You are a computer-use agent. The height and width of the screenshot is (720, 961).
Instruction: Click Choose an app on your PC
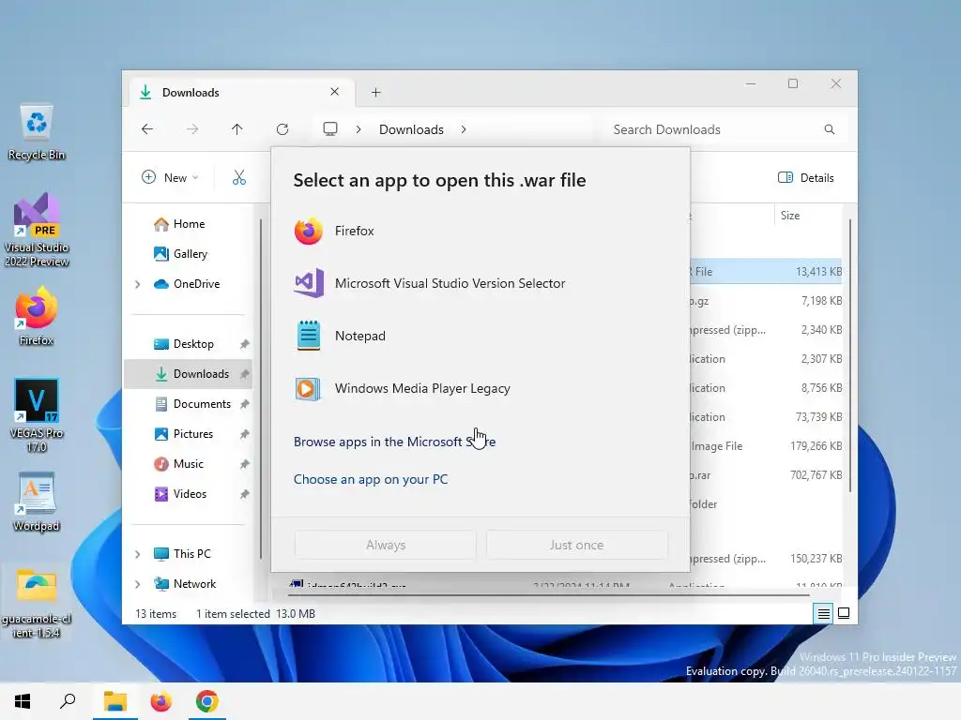click(370, 479)
